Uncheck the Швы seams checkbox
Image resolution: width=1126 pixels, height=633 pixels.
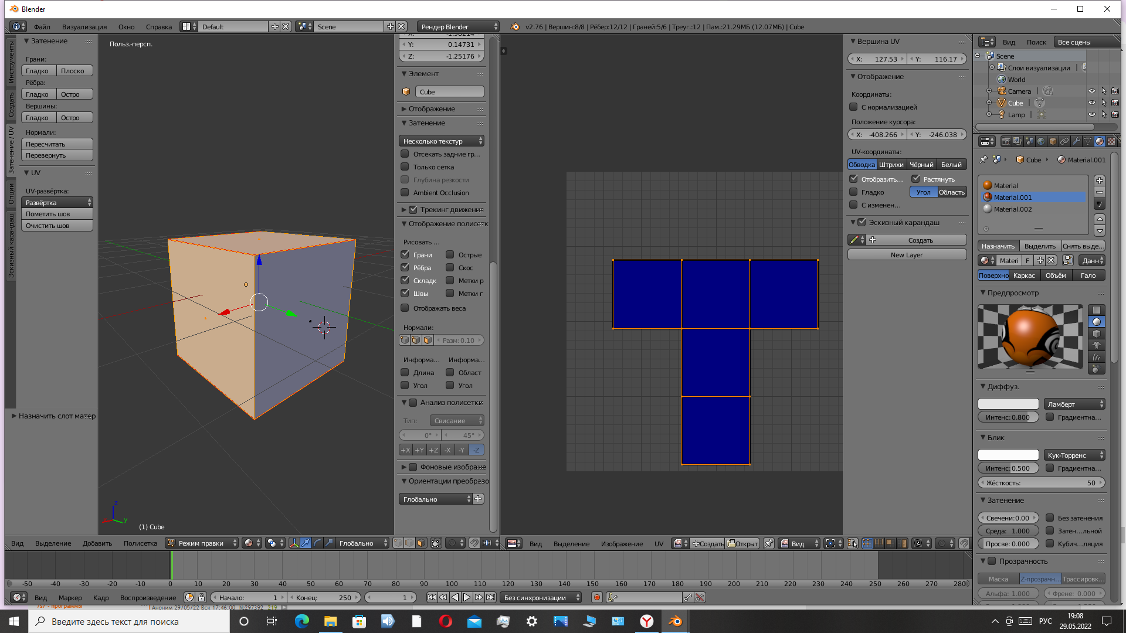point(405,293)
